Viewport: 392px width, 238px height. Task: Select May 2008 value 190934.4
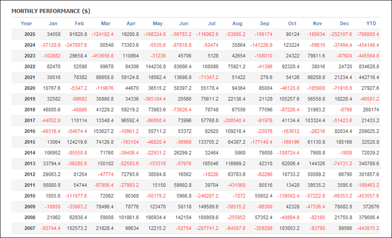coord(154,218)
